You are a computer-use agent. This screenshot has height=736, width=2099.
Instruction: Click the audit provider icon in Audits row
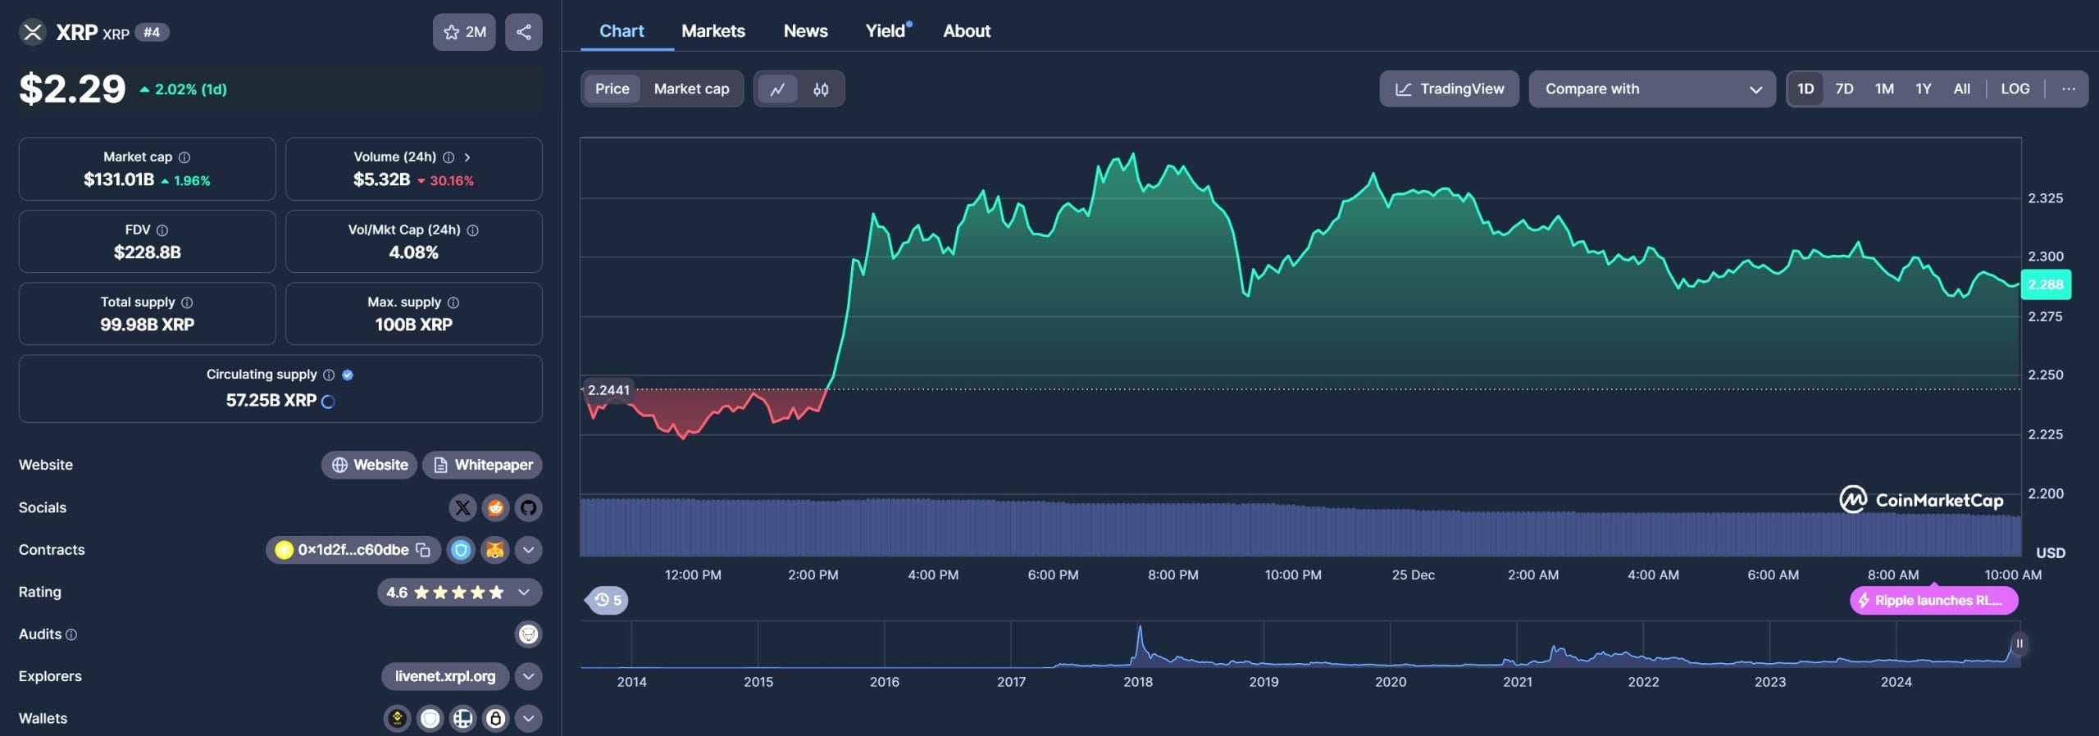coord(529,634)
